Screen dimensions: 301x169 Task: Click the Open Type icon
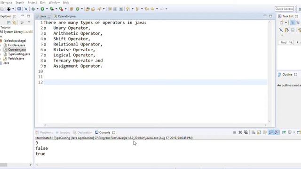(x=87, y=9)
